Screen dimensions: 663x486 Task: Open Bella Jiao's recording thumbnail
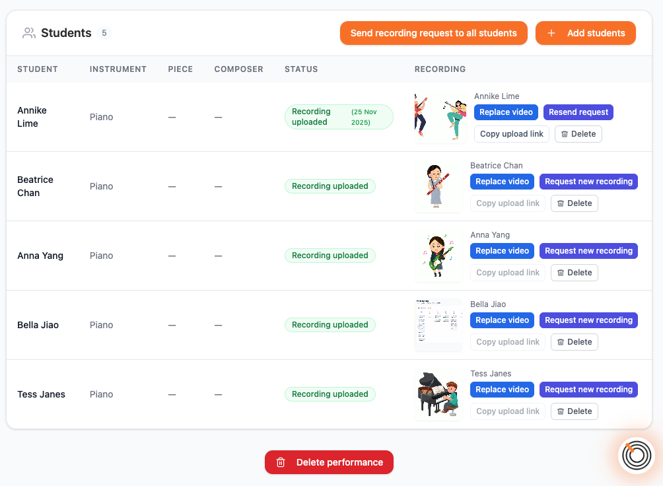[438, 326]
